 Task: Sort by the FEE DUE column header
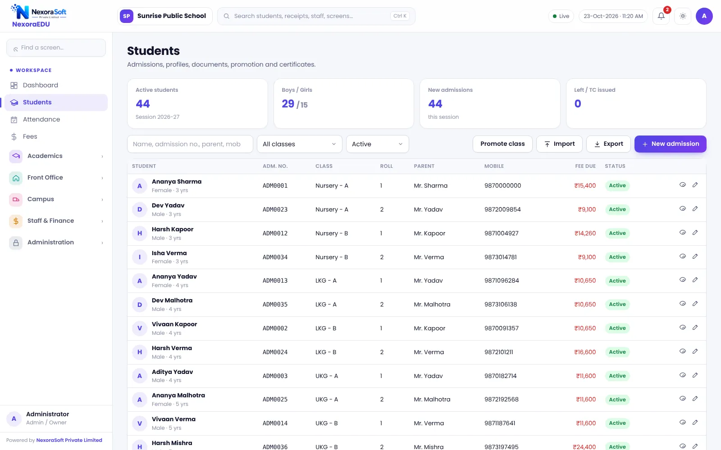pos(585,166)
